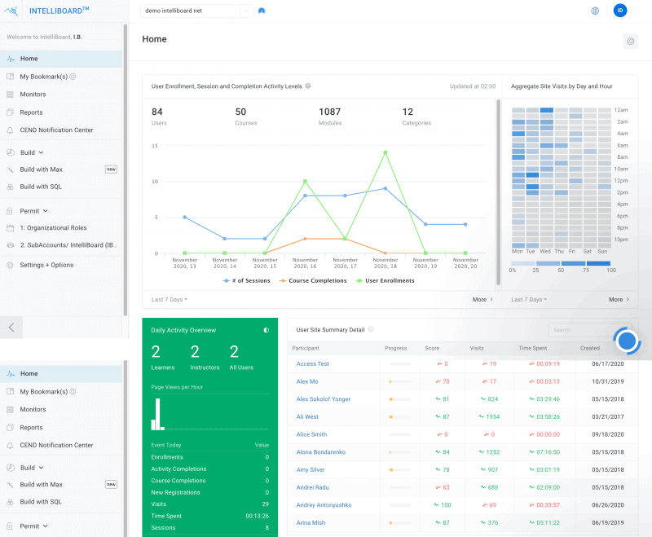Click More link under the line chart
Viewport: 652px width, 537px height.
[x=482, y=299]
